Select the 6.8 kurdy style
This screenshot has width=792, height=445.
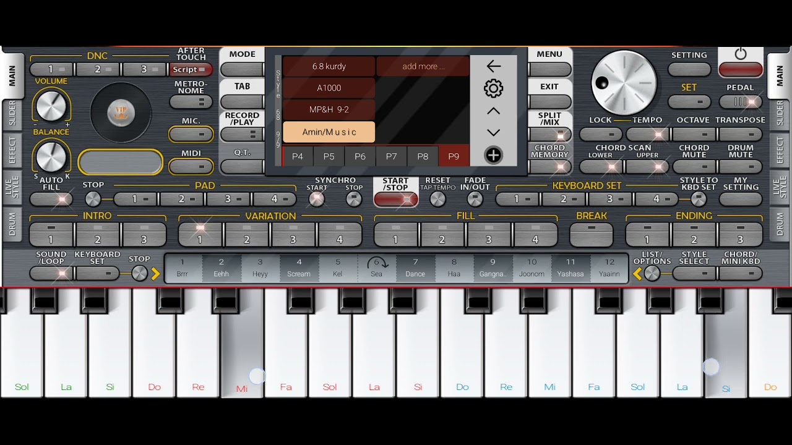329,66
